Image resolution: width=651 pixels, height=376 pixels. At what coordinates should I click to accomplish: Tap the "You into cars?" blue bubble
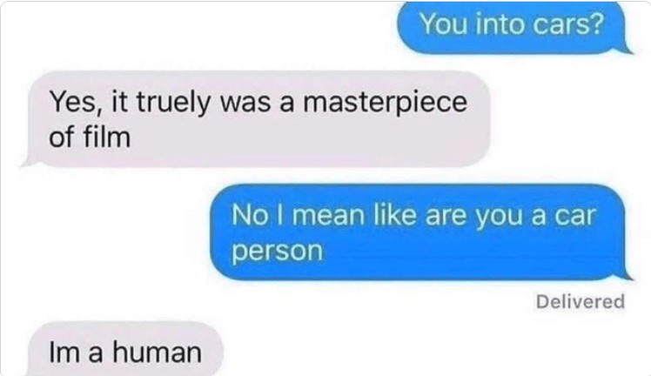513,27
